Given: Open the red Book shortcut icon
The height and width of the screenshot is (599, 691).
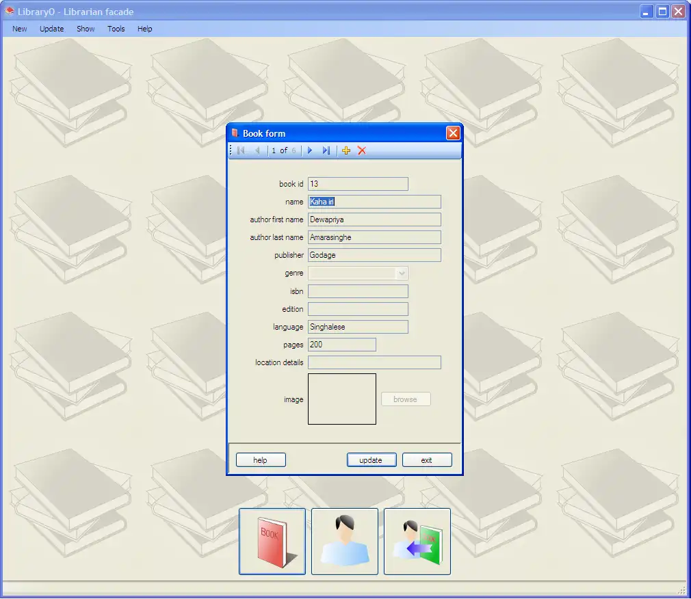Looking at the screenshot, I should click(272, 542).
